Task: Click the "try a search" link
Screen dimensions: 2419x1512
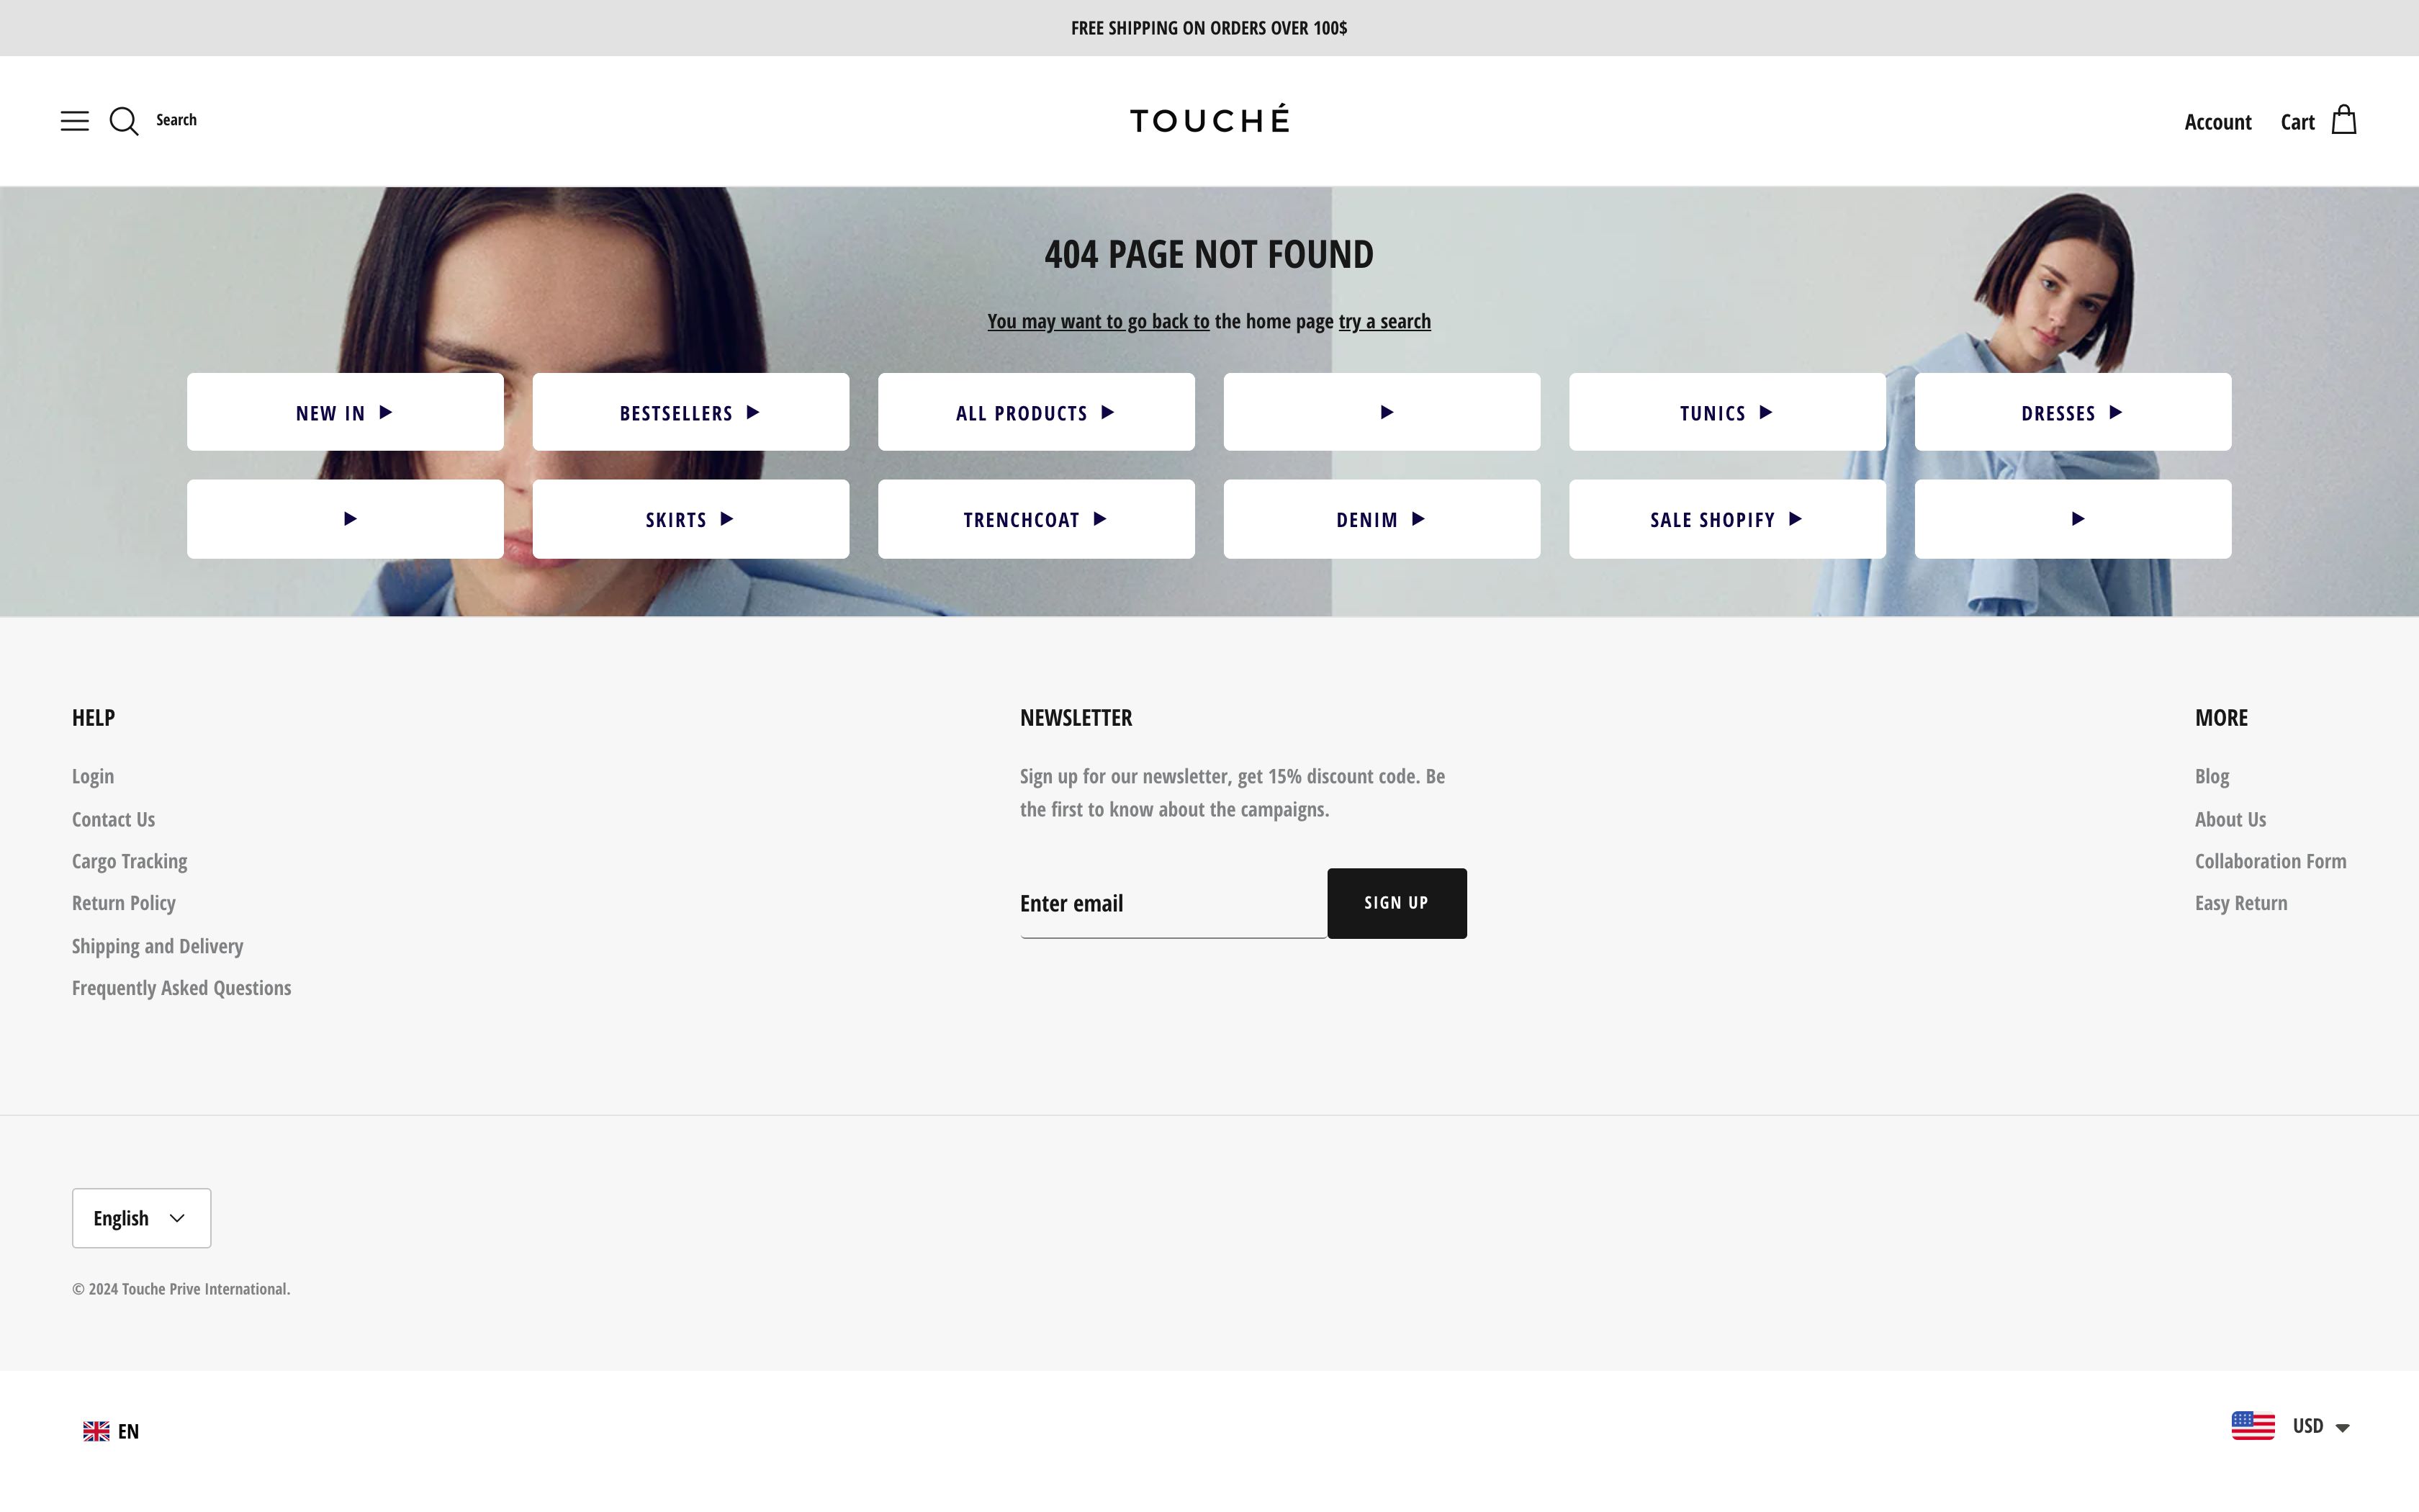Action: 1384,322
